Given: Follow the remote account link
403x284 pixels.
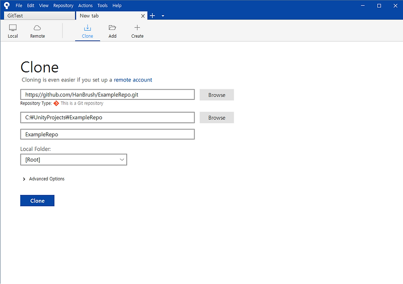Looking at the screenshot, I should [133, 80].
